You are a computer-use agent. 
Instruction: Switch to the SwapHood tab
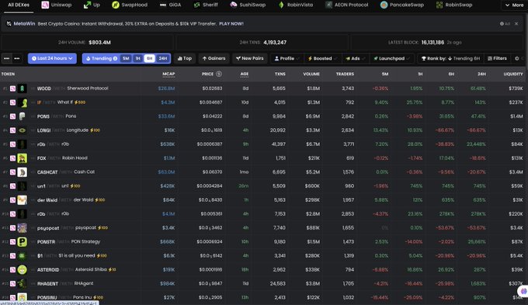130,5
